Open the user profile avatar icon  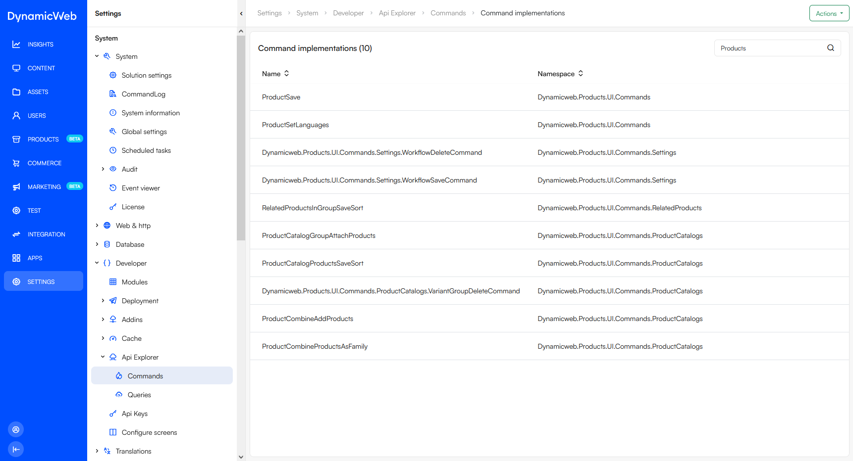(16, 429)
